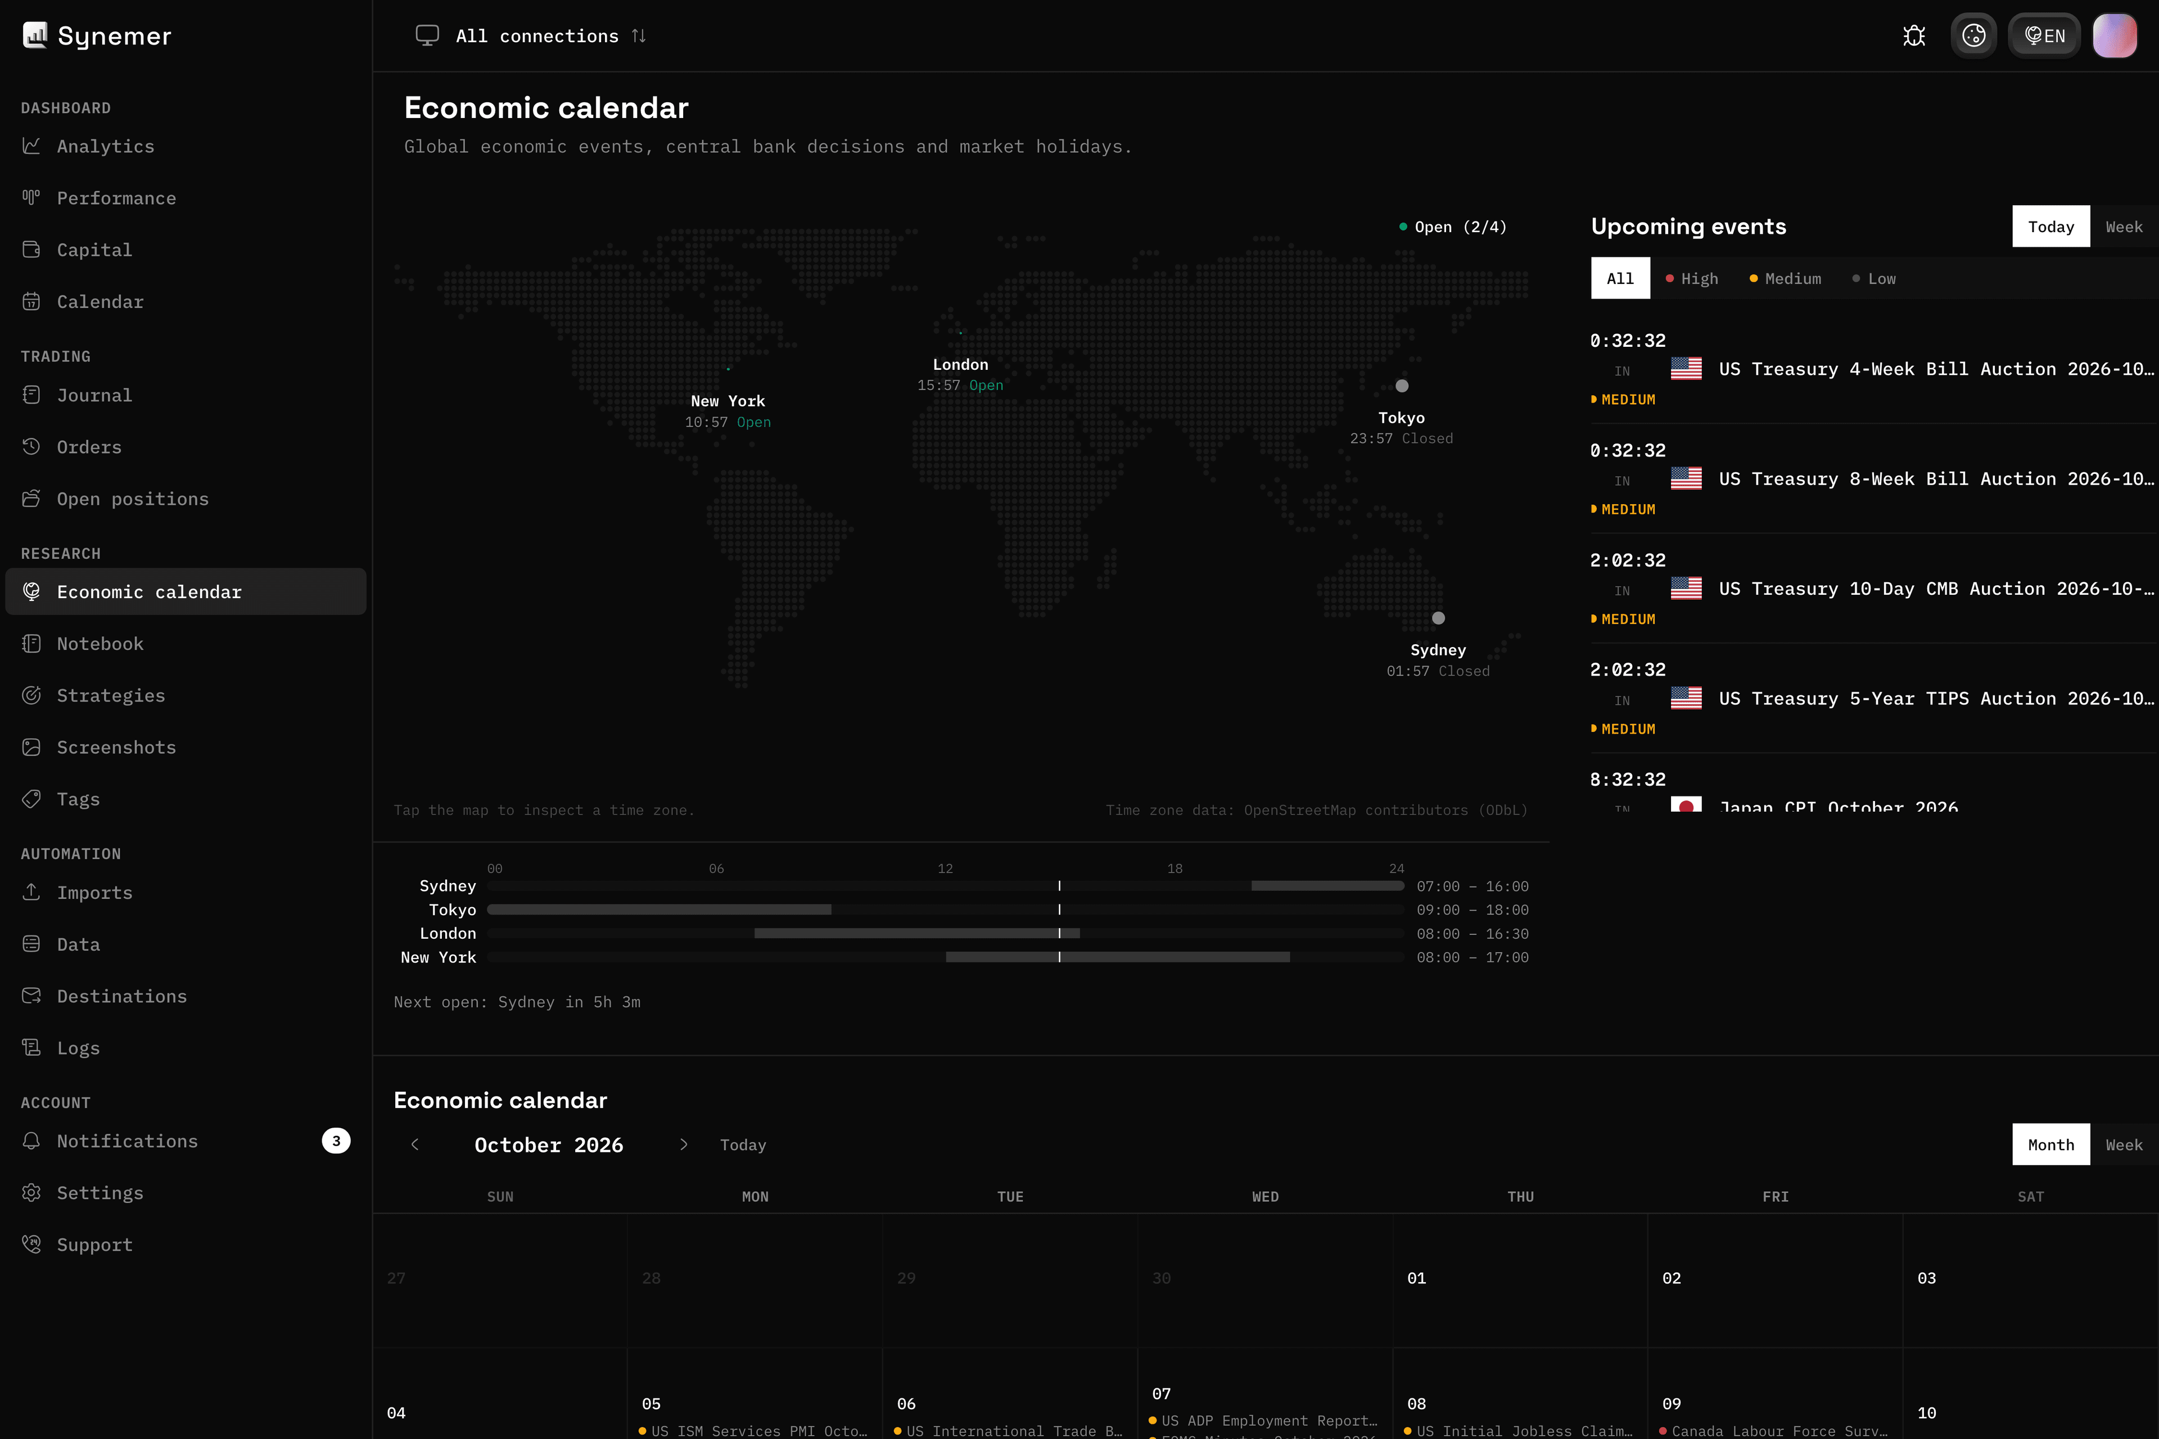
Task: Select the All impact filter
Action: tap(1620, 279)
